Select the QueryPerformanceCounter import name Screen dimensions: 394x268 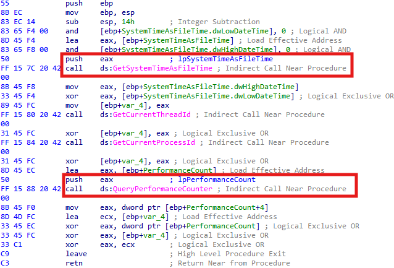click(162, 189)
